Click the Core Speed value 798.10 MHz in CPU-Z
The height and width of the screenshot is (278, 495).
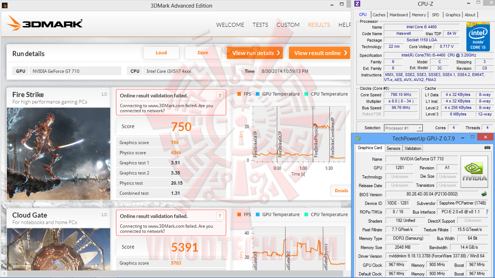pos(401,95)
